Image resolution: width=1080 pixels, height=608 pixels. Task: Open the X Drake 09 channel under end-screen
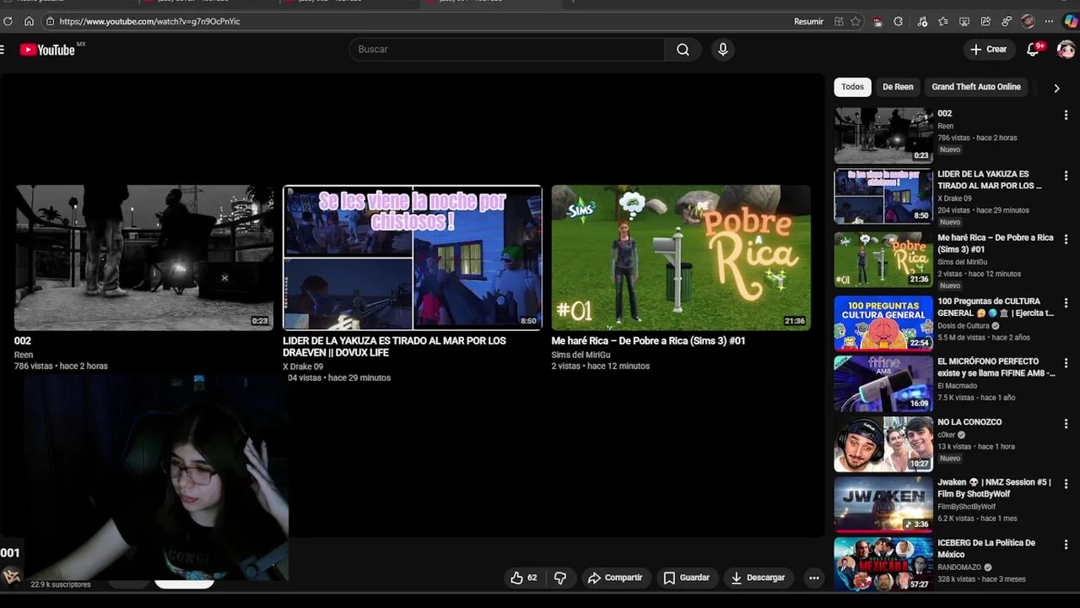pyautogui.click(x=303, y=366)
